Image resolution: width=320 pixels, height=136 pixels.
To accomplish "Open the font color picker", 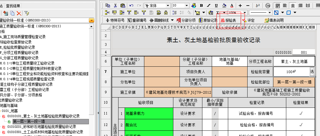I will pos(232,5).
